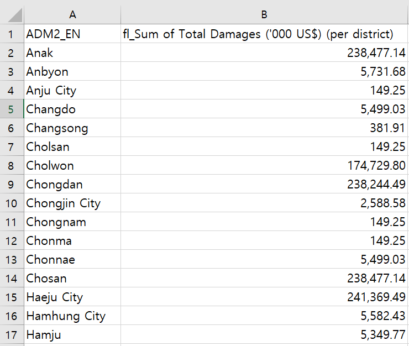Select row 13 header
This screenshot has width=409, height=346.
[12, 259]
